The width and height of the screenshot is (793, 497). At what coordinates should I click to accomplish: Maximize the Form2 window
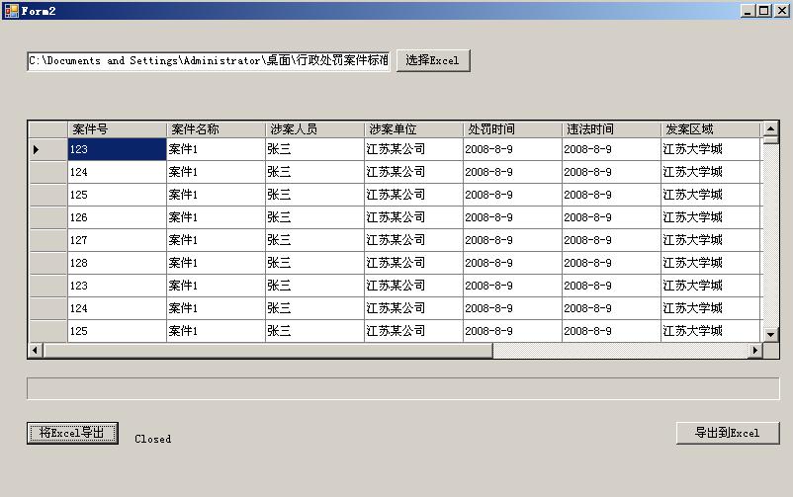pyautogui.click(x=764, y=11)
